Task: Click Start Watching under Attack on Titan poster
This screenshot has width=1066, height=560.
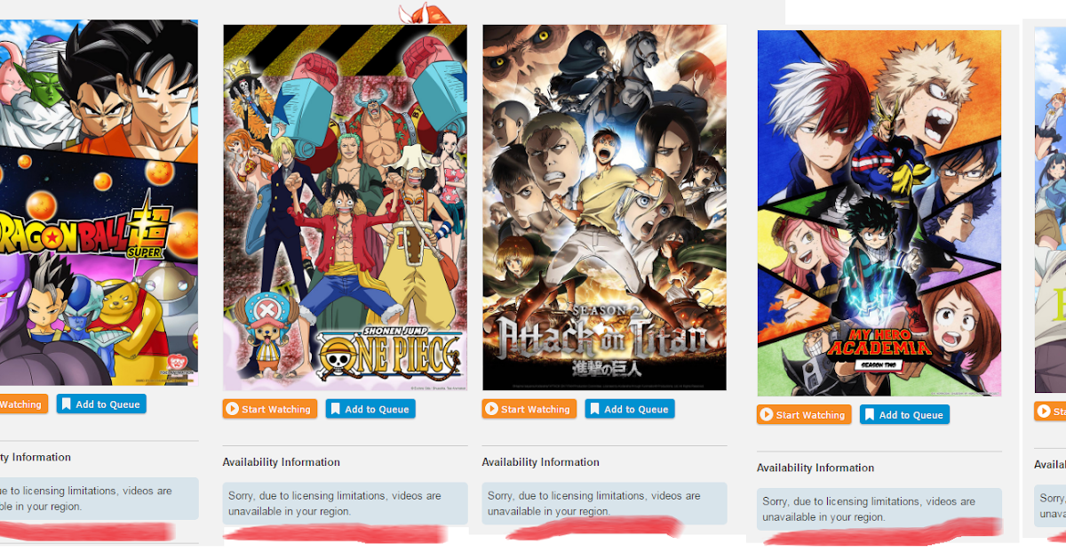Action: [x=529, y=409]
